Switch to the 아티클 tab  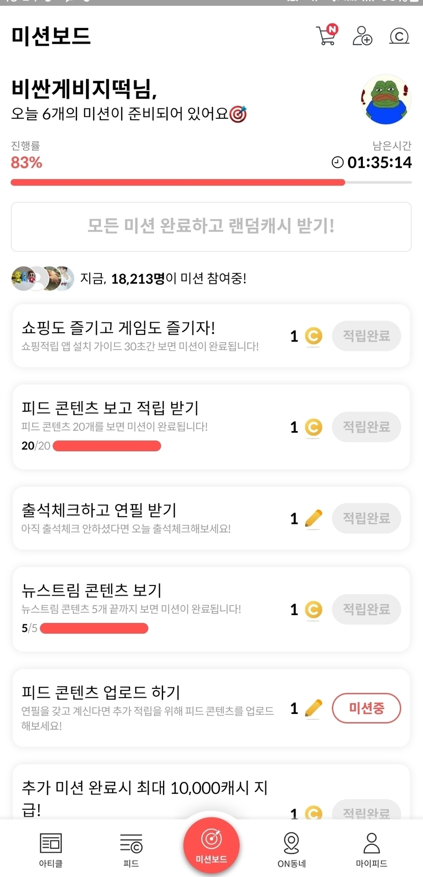(50, 849)
